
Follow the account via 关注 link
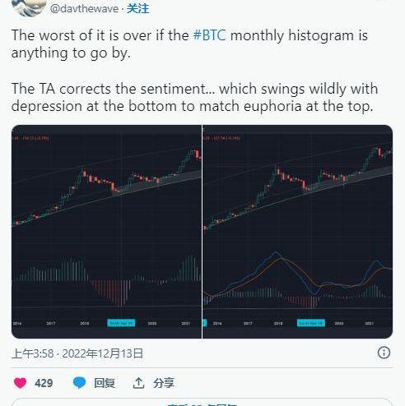[137, 9]
